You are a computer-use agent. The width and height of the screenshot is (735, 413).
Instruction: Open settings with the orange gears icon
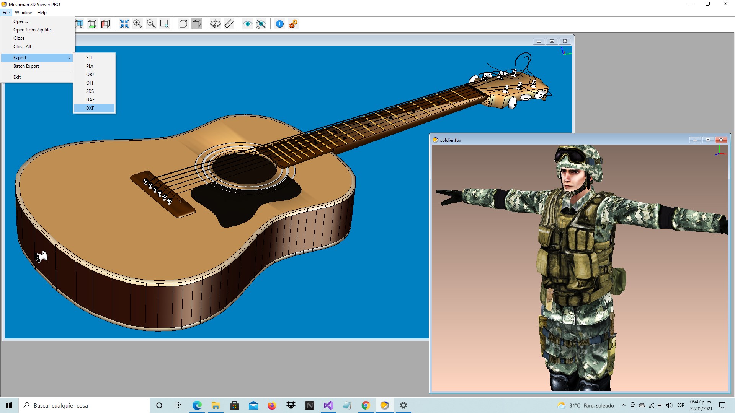(293, 24)
